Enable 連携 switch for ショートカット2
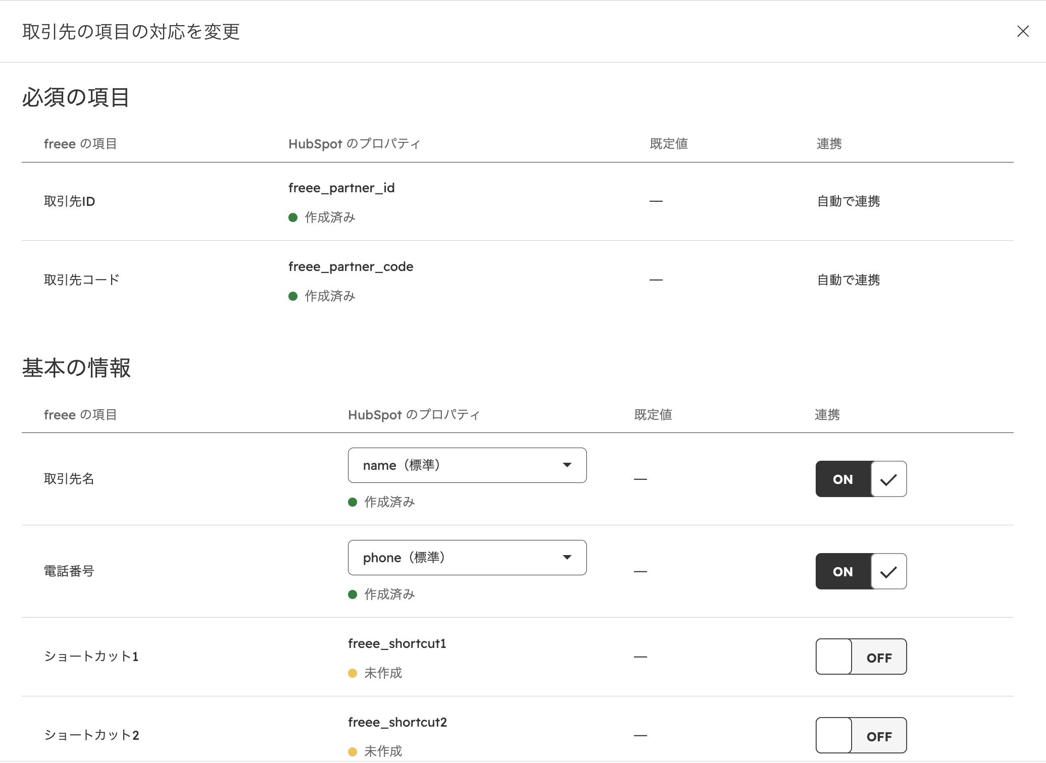The width and height of the screenshot is (1046, 763). [x=861, y=735]
